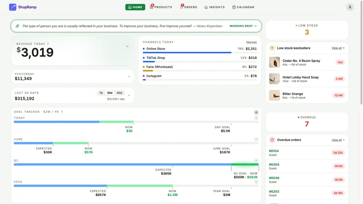
Task: Expand the June goal row
Action: (x=256, y=139)
